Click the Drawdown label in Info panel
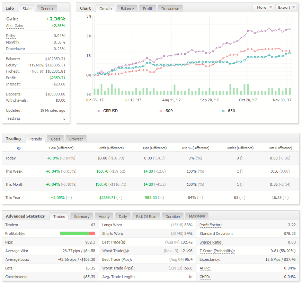The width and height of the screenshot is (302, 284). pos(15,49)
